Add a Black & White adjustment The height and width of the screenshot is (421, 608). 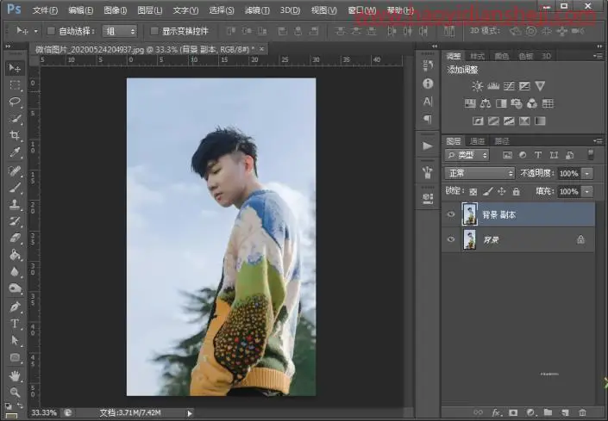pos(501,103)
